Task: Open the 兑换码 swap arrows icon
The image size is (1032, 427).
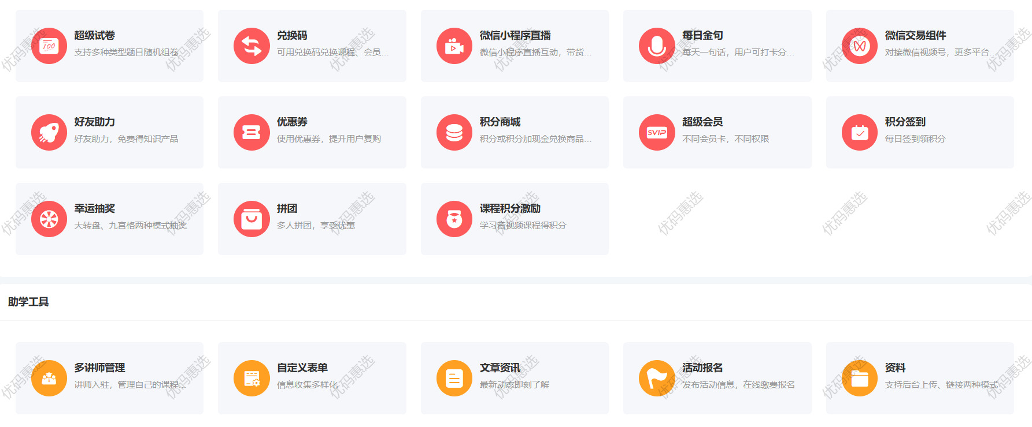Action: [251, 46]
